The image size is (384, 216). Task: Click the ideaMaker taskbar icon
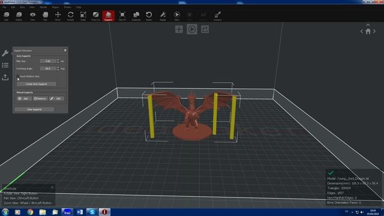(x=104, y=212)
